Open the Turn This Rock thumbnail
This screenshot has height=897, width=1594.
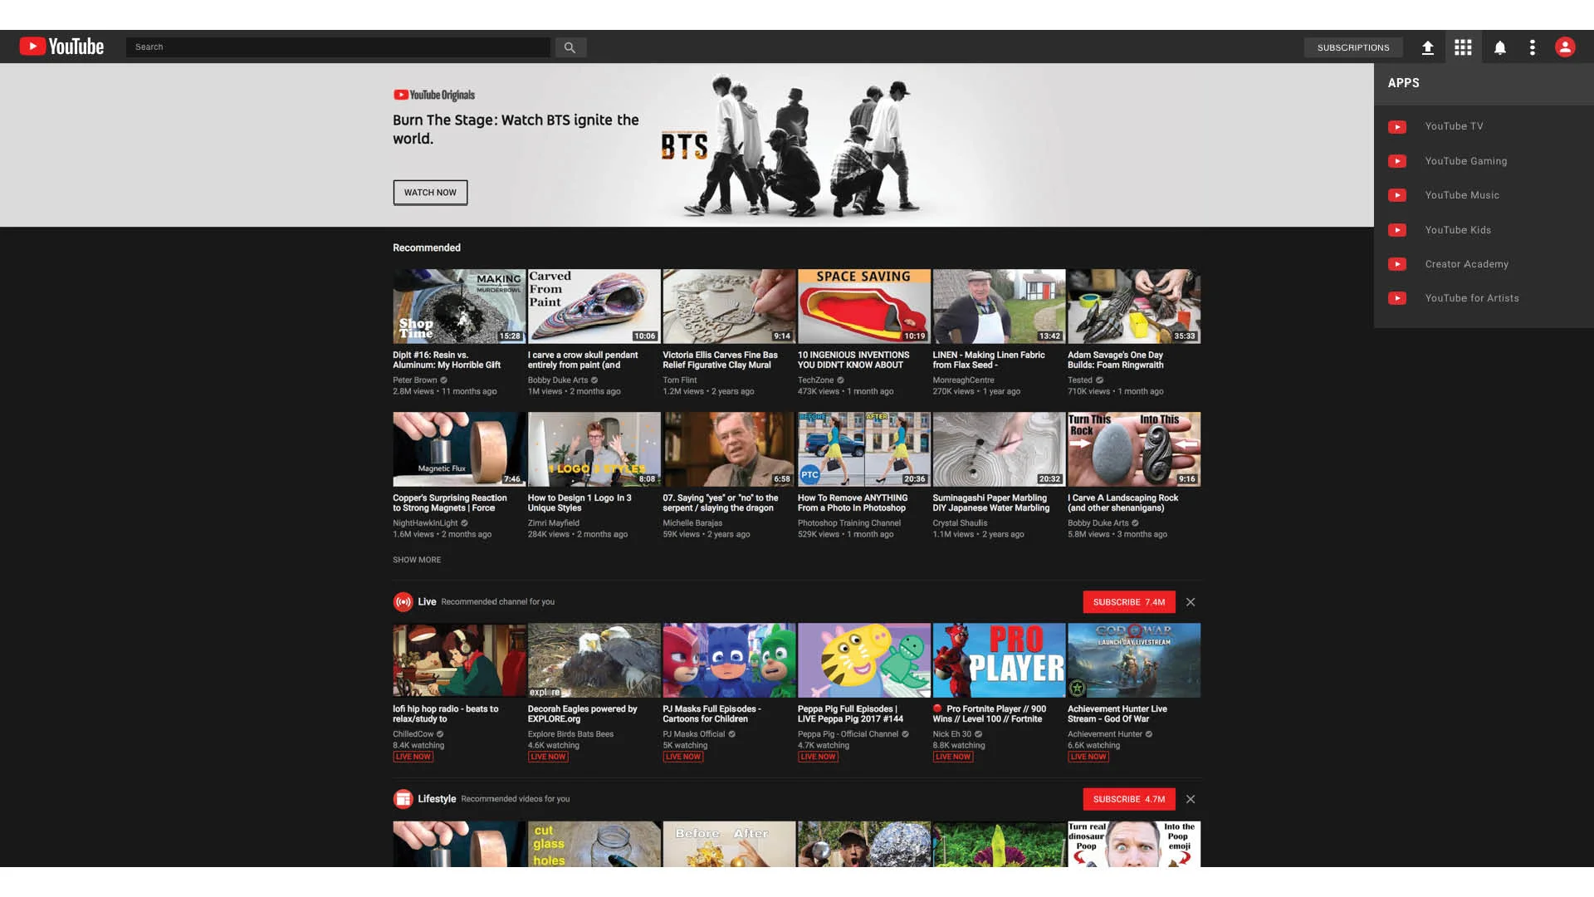click(1134, 448)
